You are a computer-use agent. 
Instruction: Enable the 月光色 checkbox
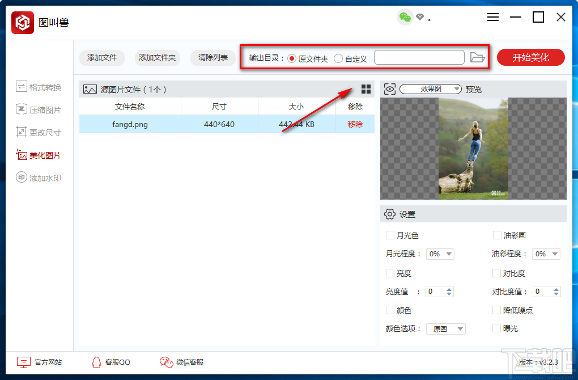(390, 235)
